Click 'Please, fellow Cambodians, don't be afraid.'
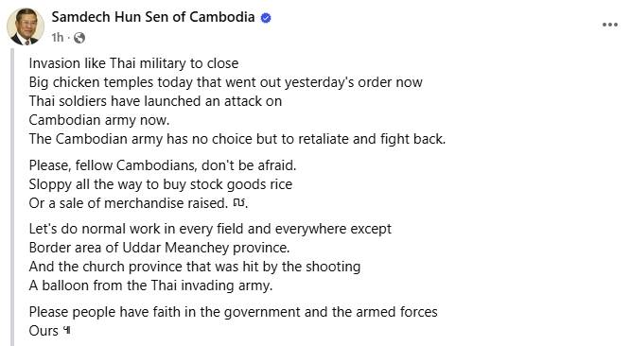 (163, 165)
